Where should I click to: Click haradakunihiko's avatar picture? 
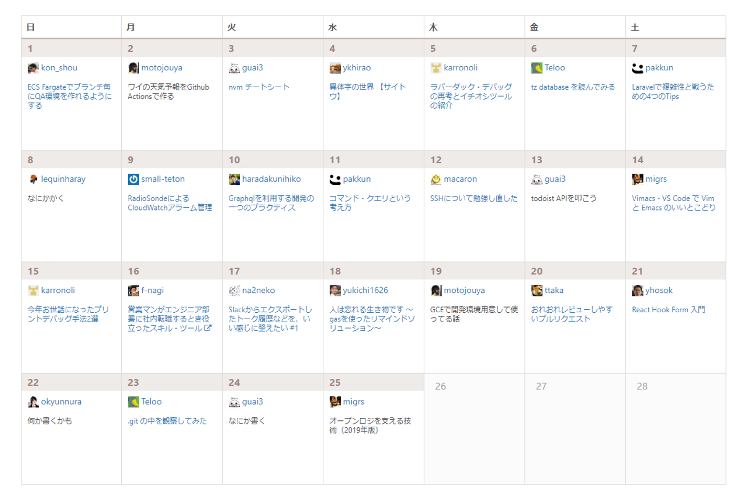point(234,180)
